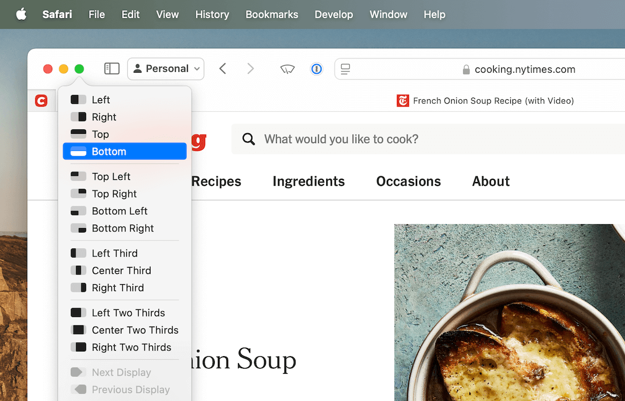The width and height of the screenshot is (625, 401).
Task: Open the Occasions navigation link
Action: pos(409,181)
